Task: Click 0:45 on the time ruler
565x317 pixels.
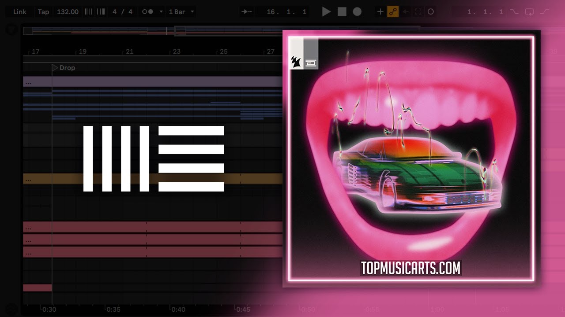Action: pyautogui.click(x=243, y=310)
